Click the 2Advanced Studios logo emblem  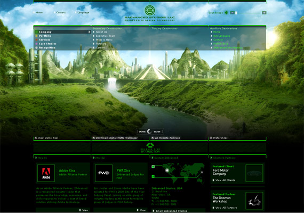click(x=150, y=10)
